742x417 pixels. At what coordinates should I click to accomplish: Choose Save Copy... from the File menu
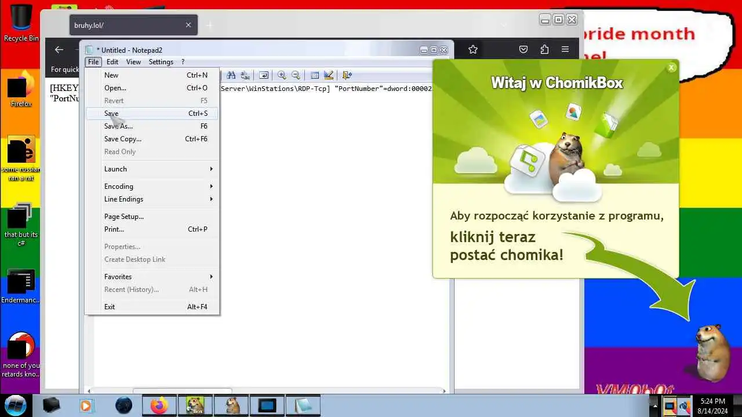tap(152, 139)
